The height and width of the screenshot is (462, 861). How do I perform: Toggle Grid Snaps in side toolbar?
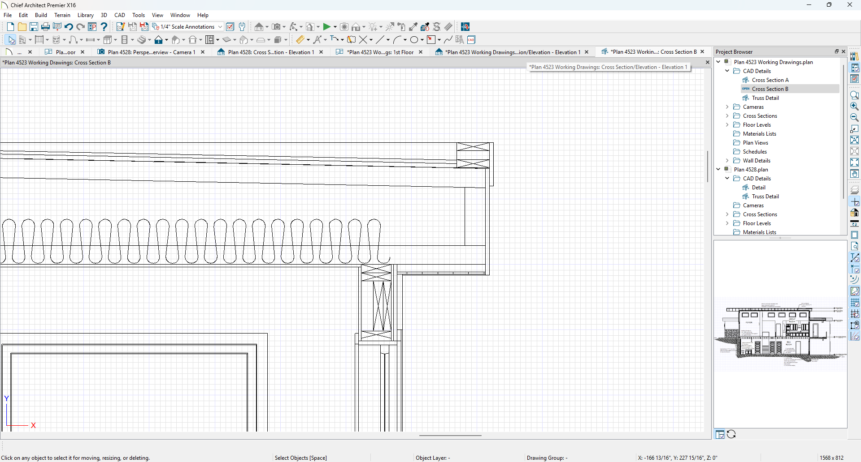(x=855, y=314)
